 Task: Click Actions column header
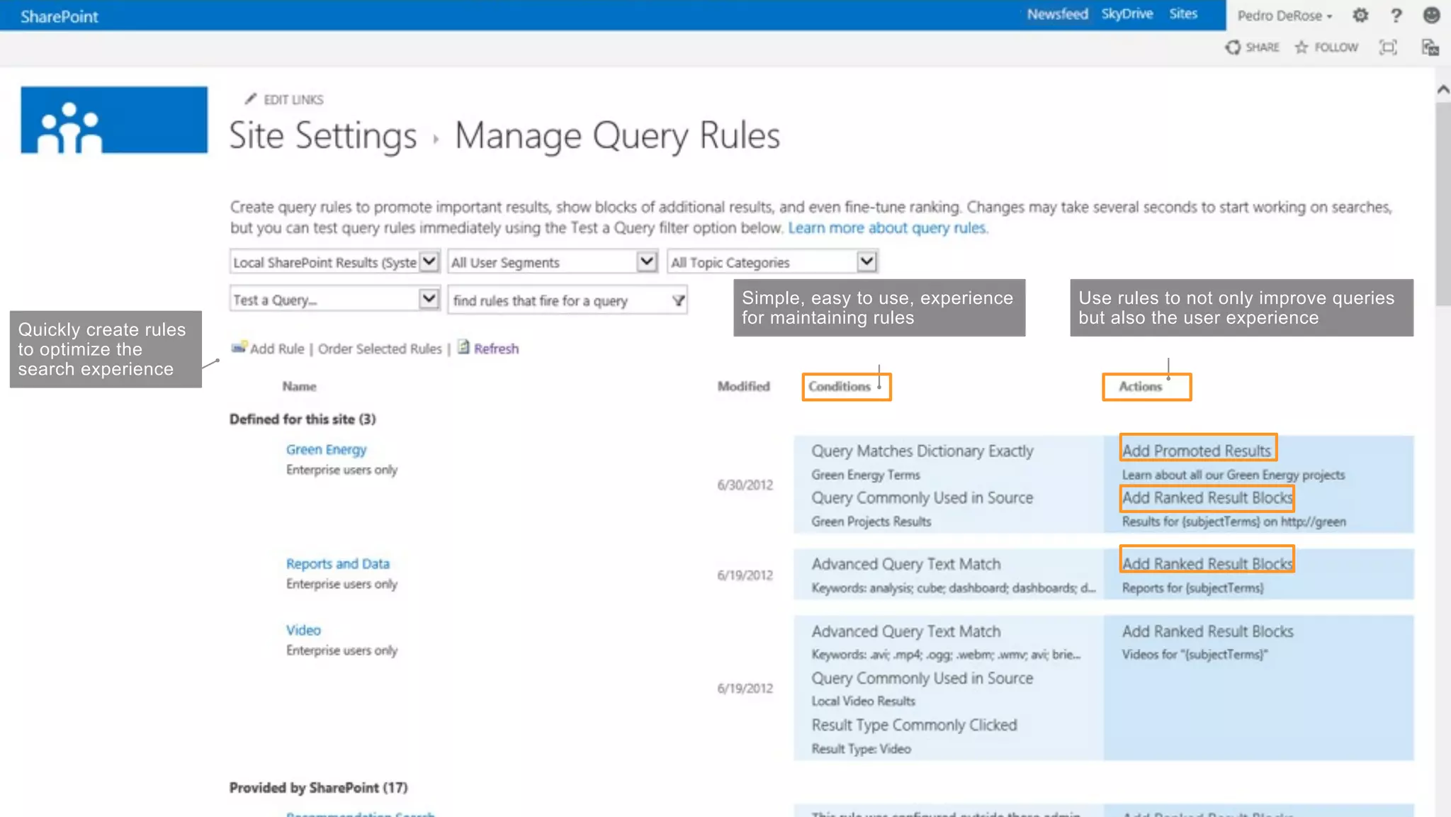point(1140,386)
